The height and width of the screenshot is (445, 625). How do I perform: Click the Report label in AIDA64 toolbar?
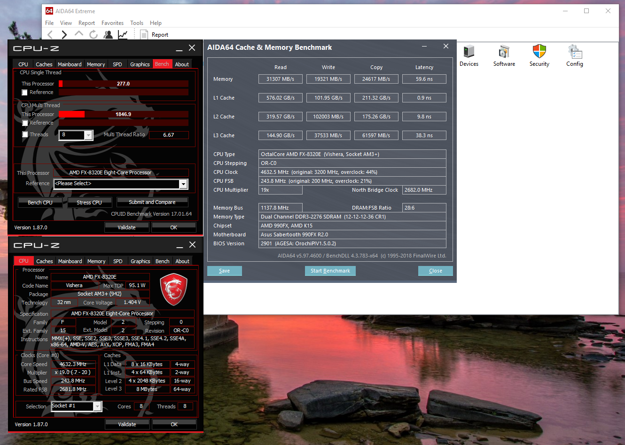[x=160, y=35]
